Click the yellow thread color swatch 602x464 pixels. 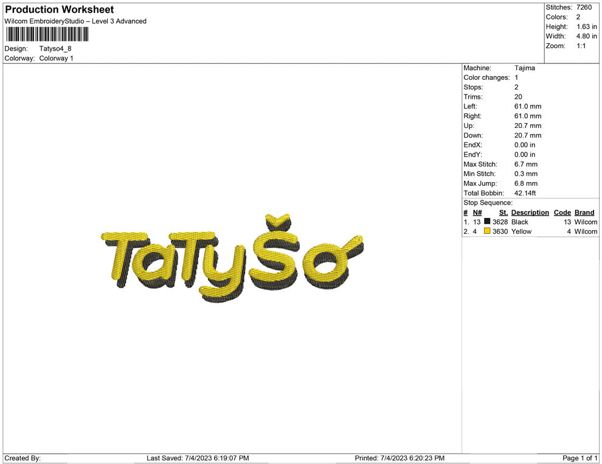point(487,231)
